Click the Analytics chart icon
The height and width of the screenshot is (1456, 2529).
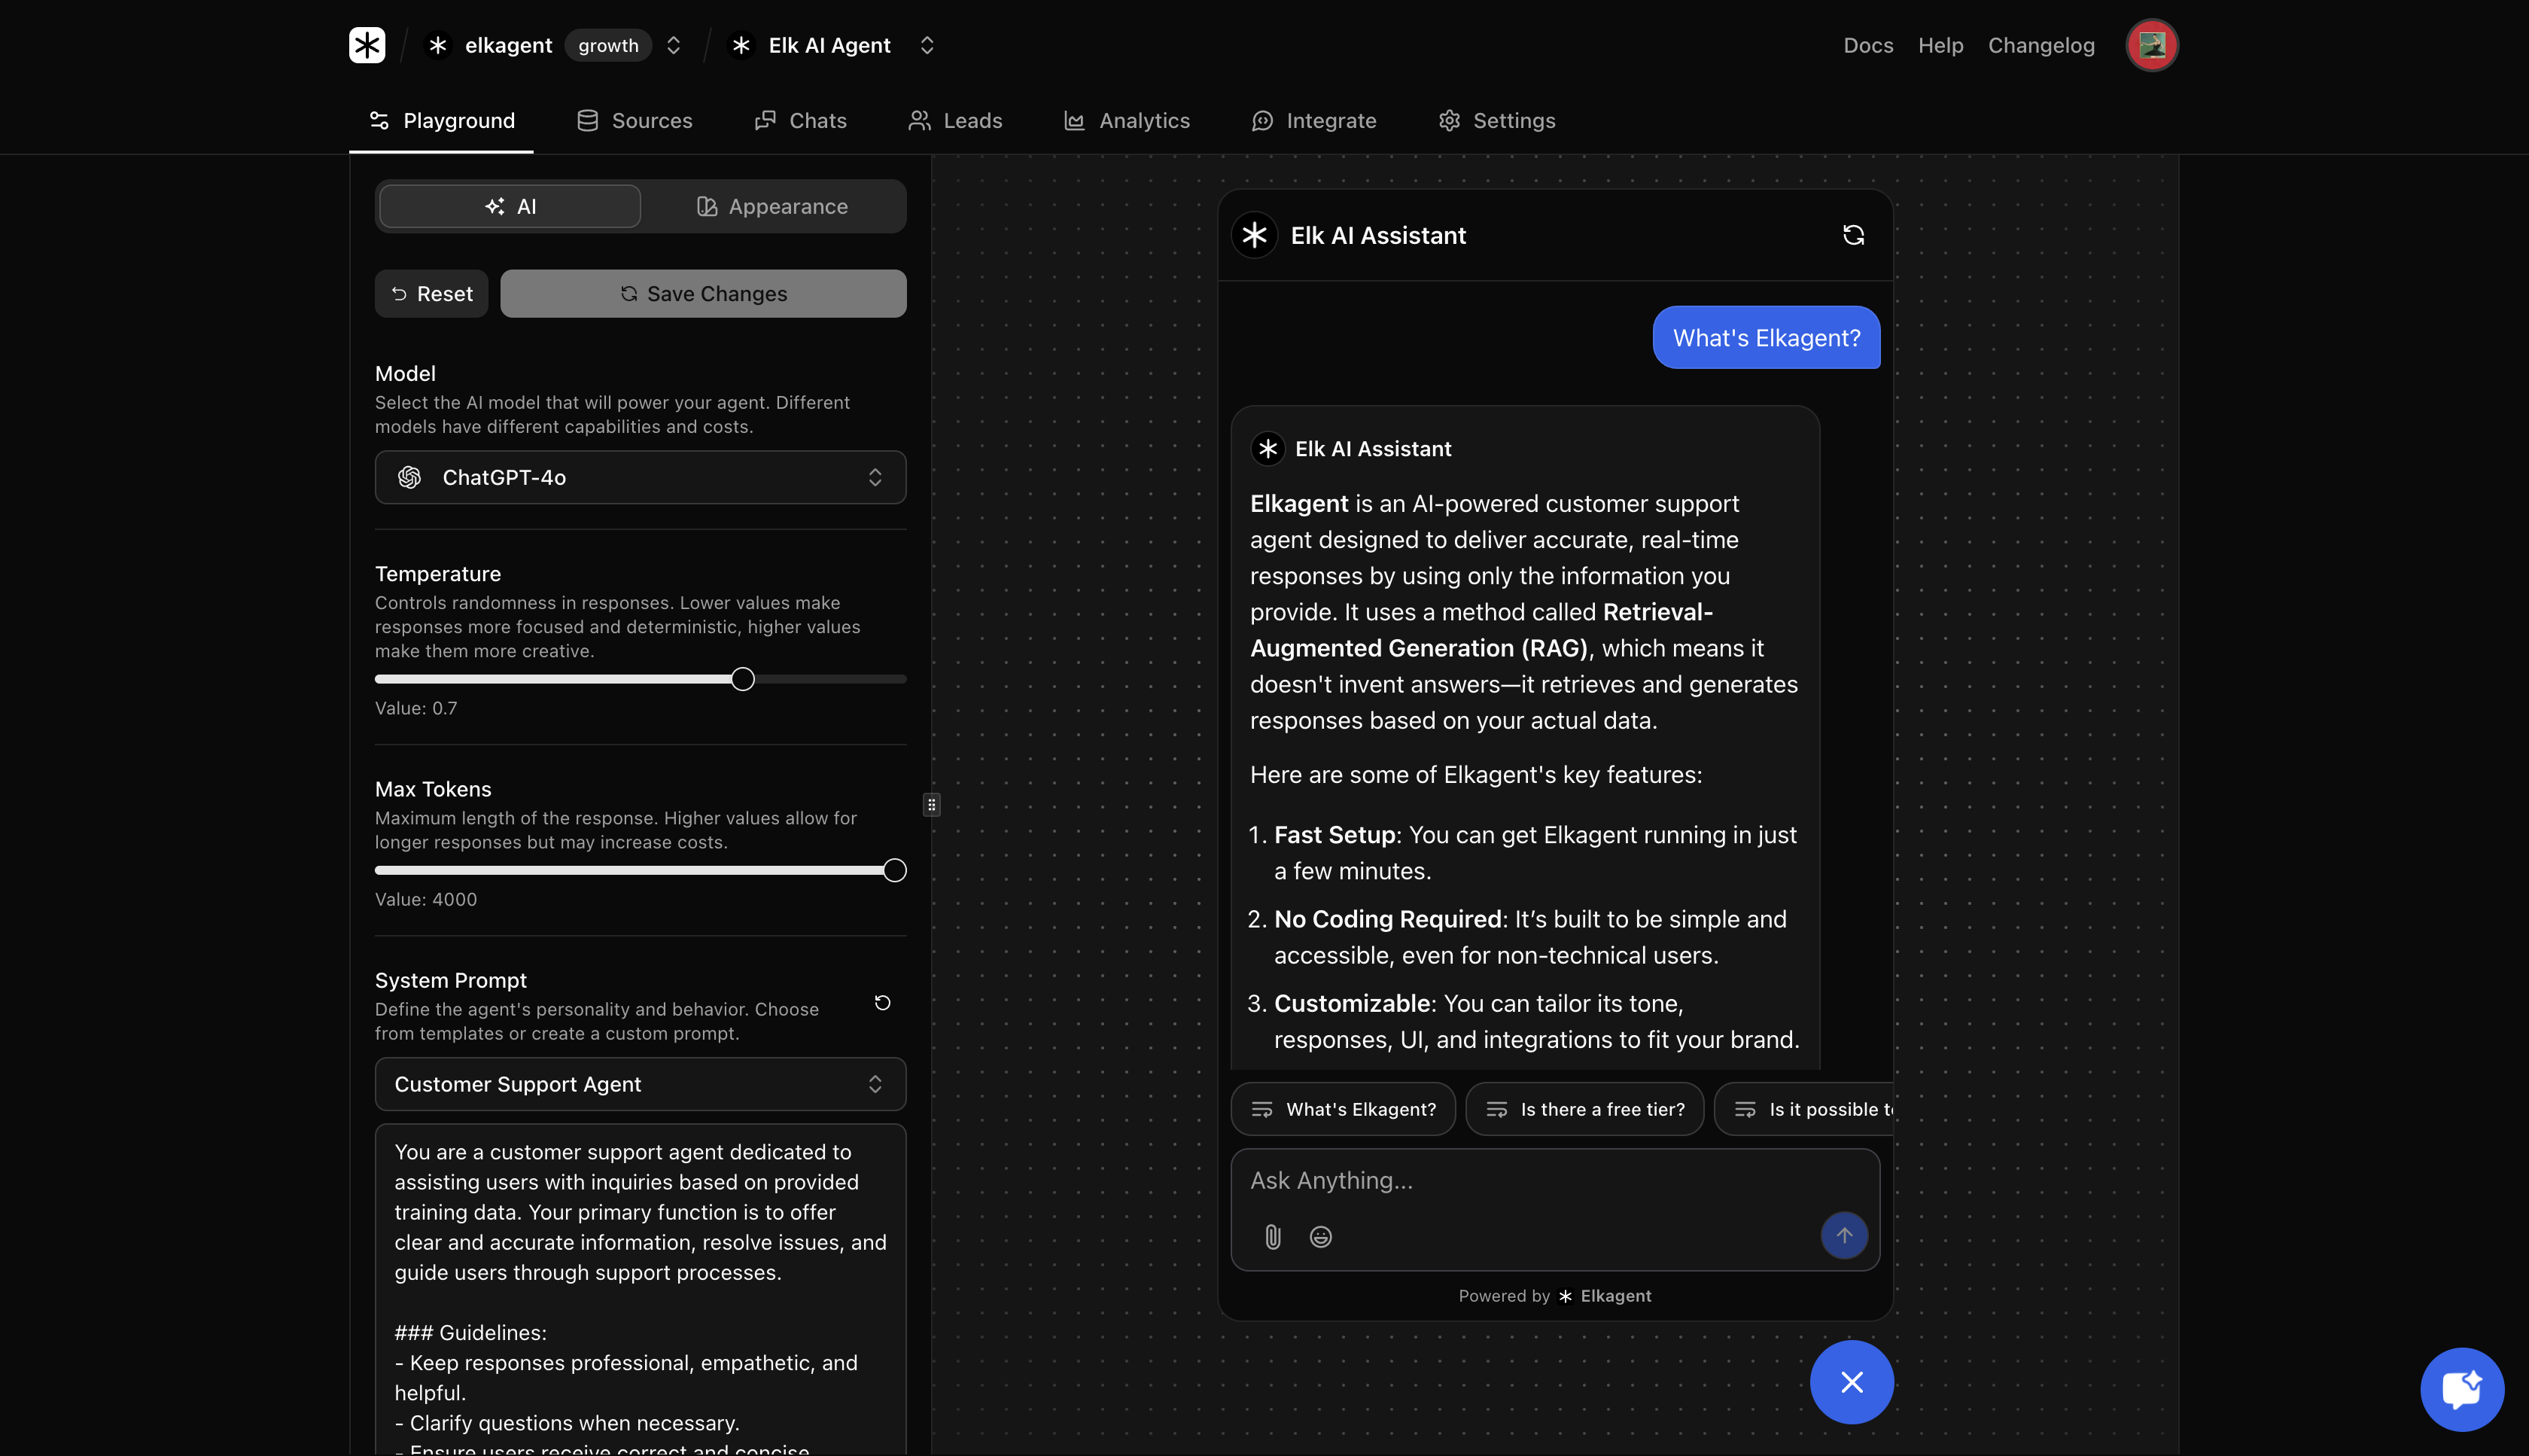[x=1073, y=120]
